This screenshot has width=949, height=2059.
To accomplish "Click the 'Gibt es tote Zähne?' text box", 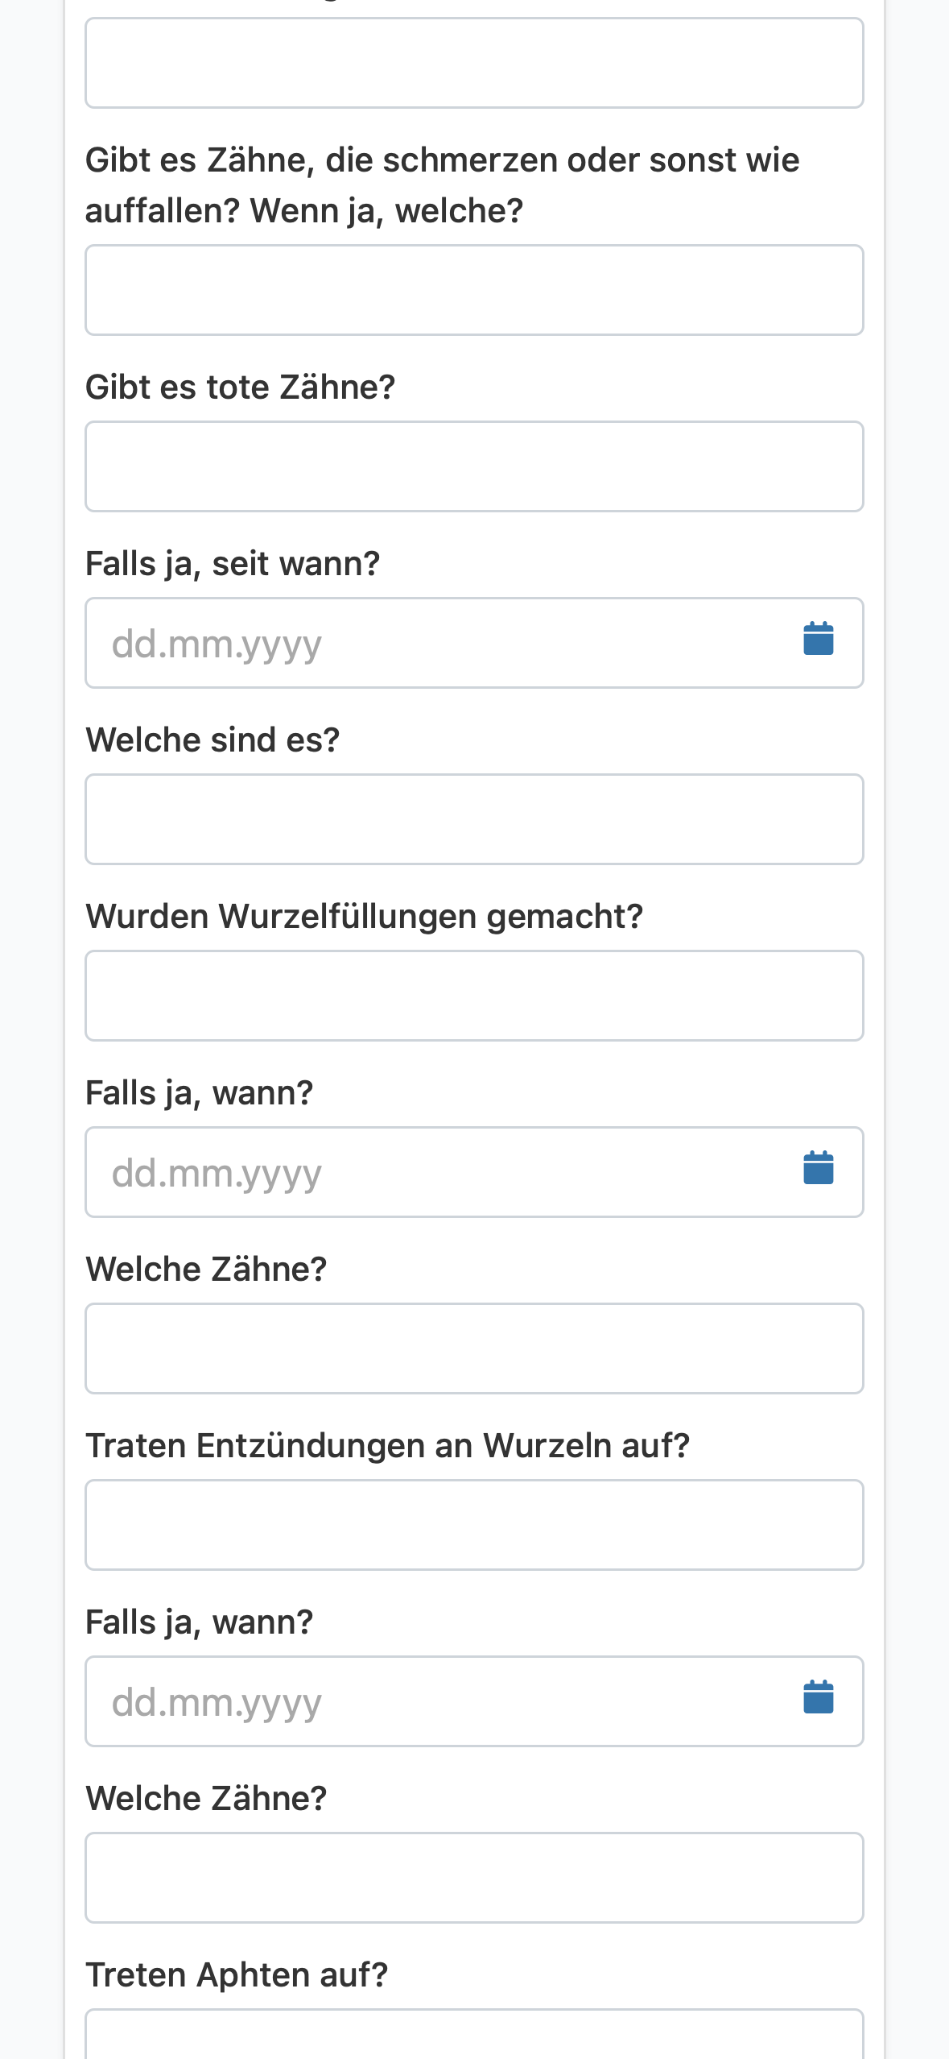I will tap(474, 466).
